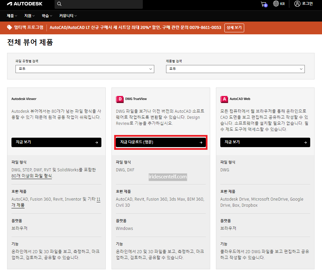This screenshot has height=273, width=322.
Task: Click 지금 다운로드 (영문) button
Action: 161,142
